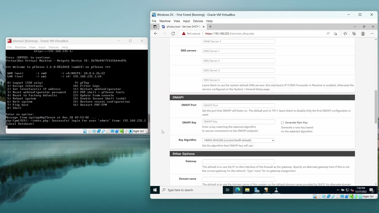
Task: Click the taskbar search box
Action: tap(191, 190)
